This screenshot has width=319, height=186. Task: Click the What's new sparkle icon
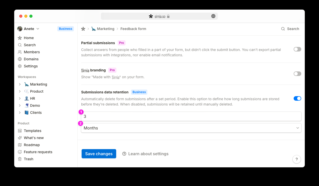click(20, 138)
